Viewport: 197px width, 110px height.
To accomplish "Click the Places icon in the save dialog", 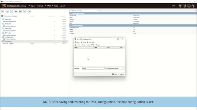I will click(81, 42).
